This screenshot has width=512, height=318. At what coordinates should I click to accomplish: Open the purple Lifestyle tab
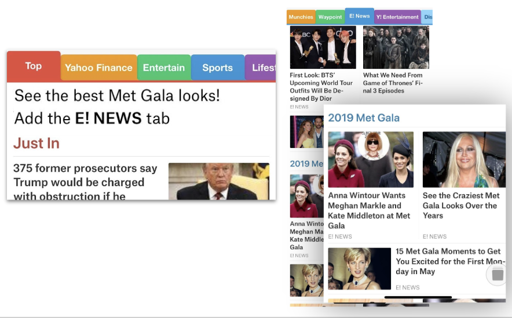262,68
